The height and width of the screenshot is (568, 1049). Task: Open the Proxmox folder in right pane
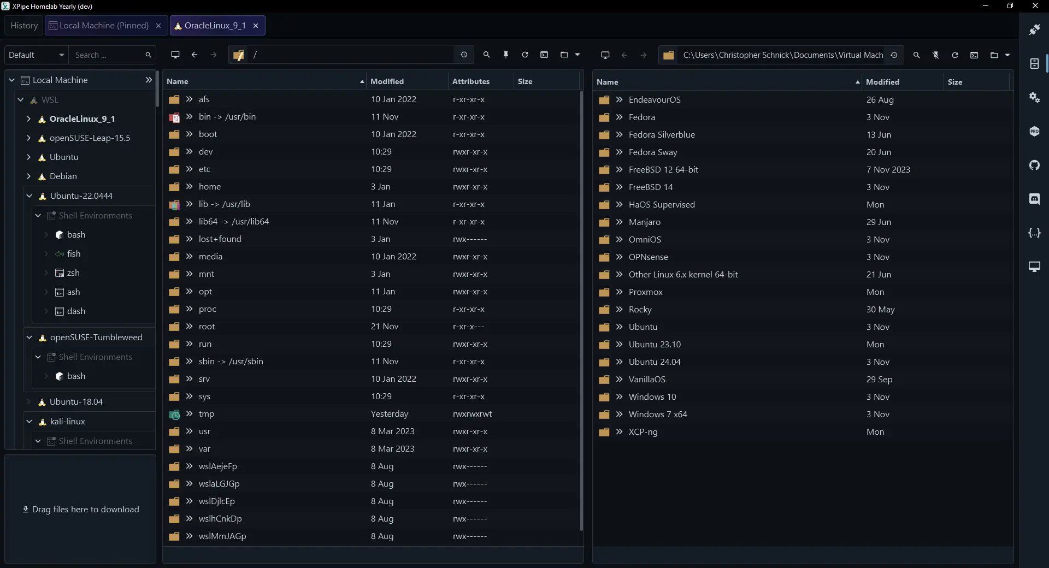(x=802, y=292)
